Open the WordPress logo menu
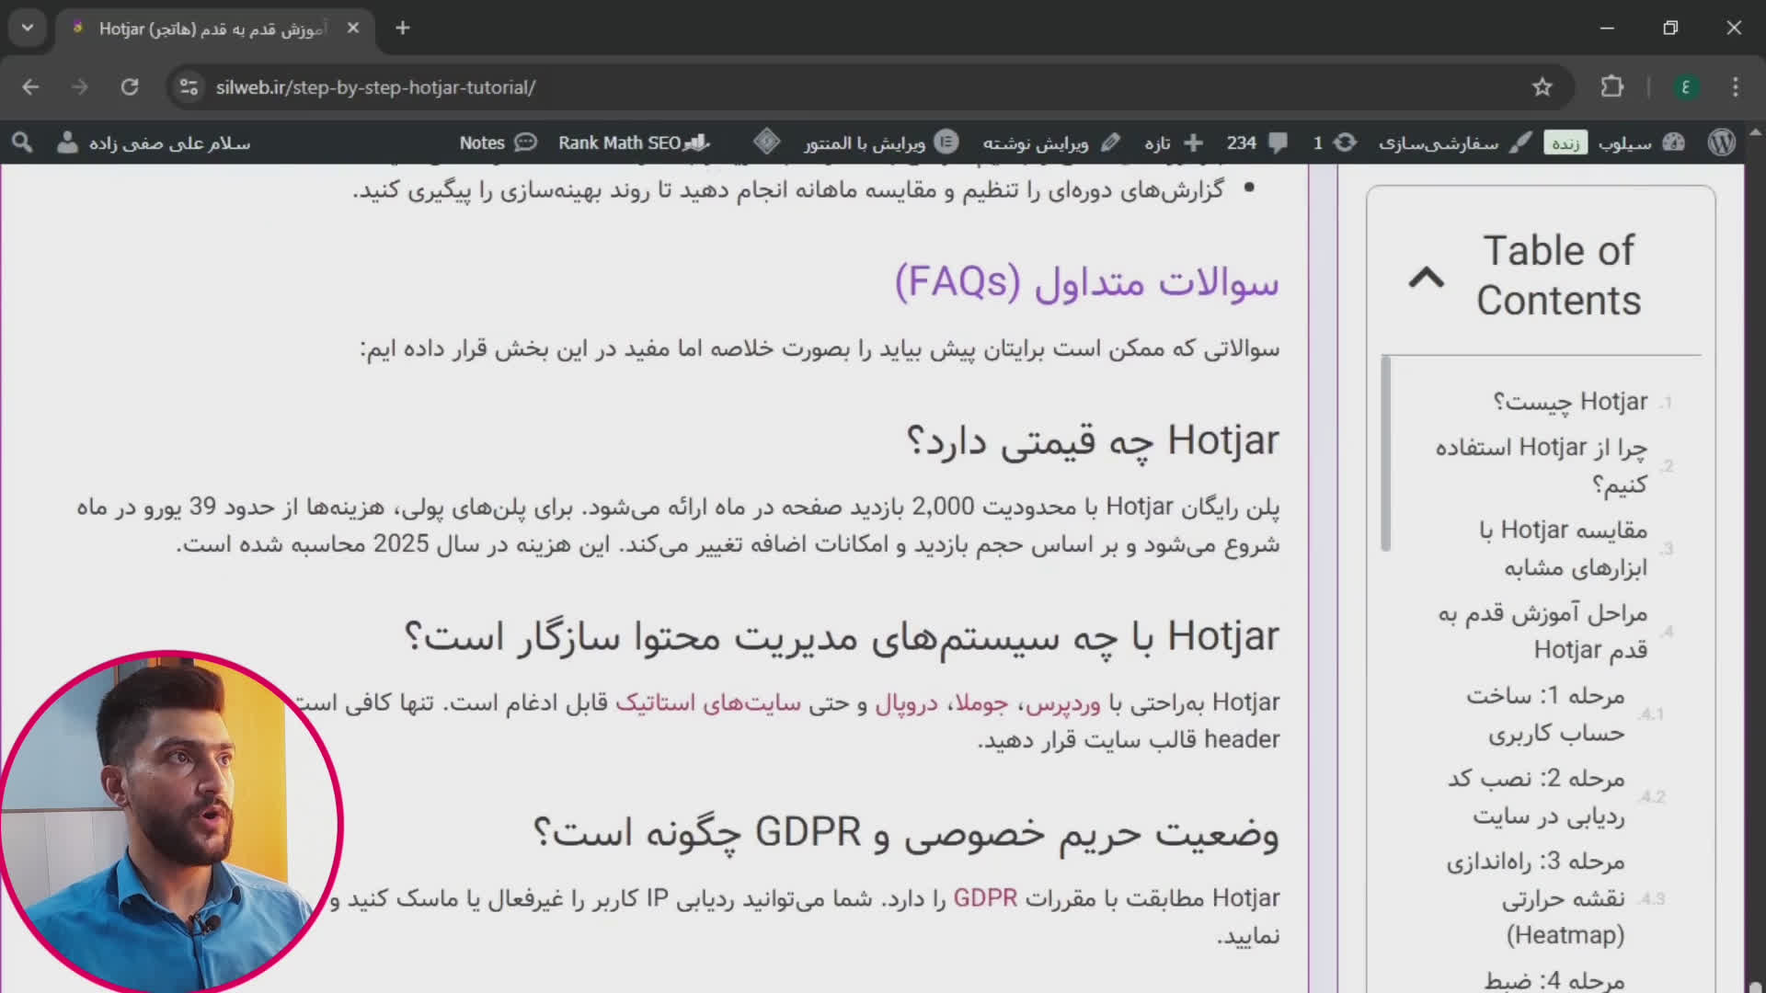This screenshot has width=1766, height=993. click(1721, 143)
